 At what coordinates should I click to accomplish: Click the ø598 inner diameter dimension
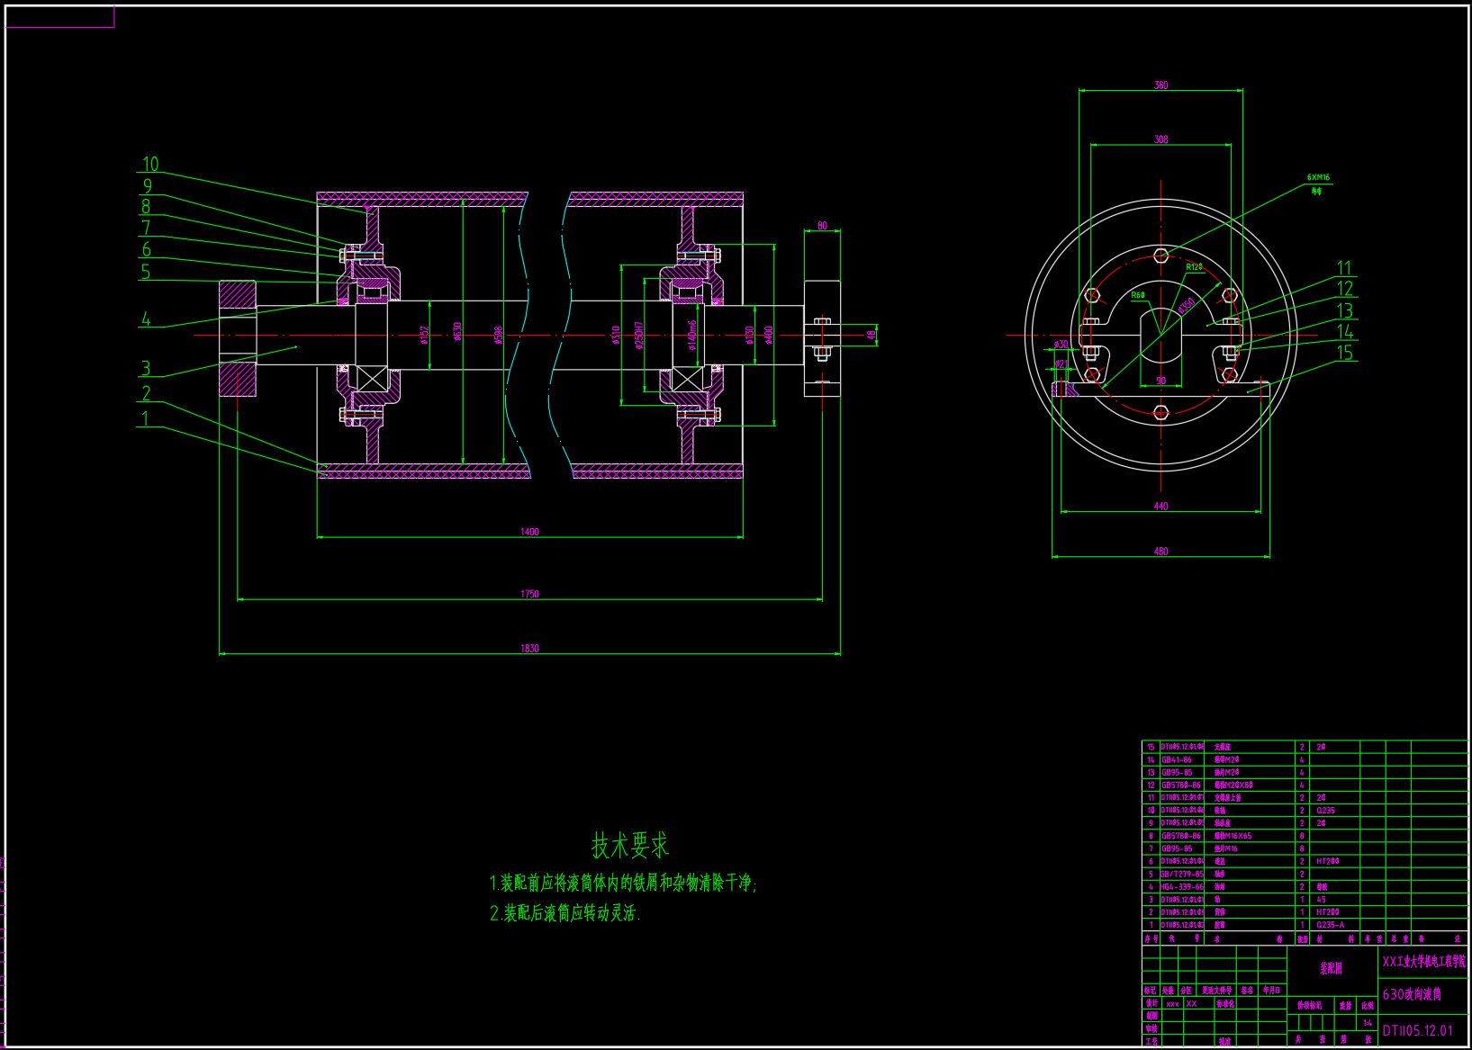[x=498, y=335]
